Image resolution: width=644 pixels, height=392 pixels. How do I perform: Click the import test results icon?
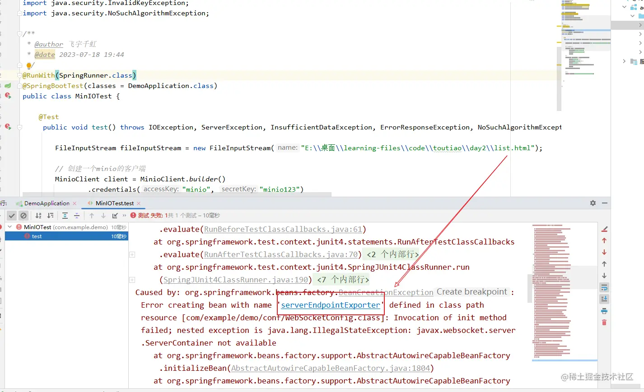click(x=115, y=216)
